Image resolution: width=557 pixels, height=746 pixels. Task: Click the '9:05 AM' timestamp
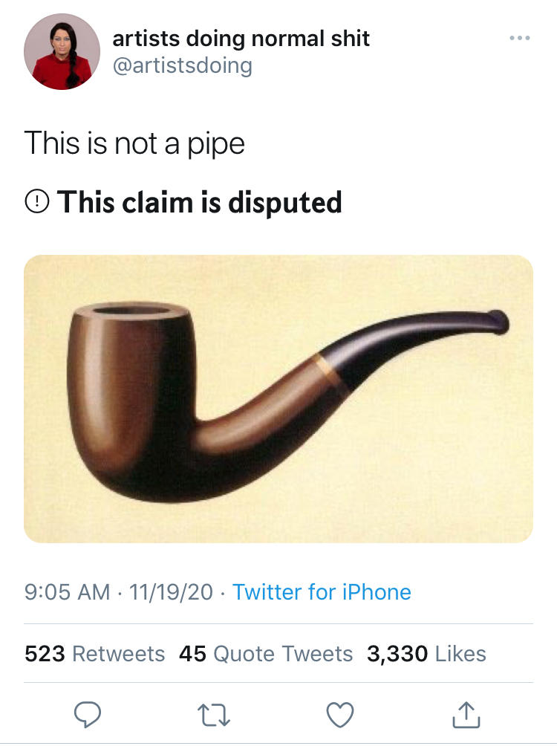pyautogui.click(x=56, y=591)
